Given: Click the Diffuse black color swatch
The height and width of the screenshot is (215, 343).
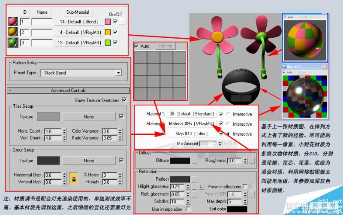Looking at the screenshot, I should pyautogui.click(x=180, y=160).
